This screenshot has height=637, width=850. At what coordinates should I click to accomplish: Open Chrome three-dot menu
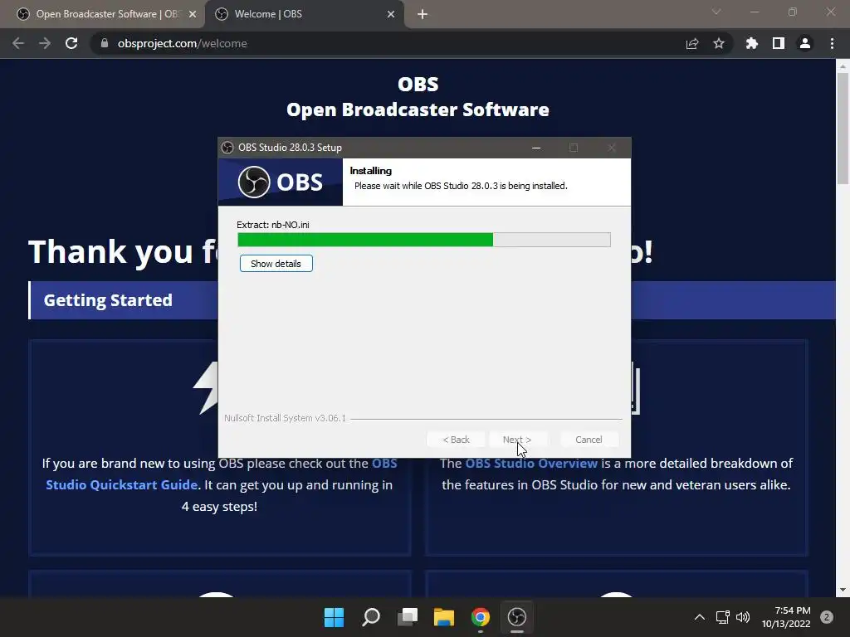click(x=832, y=43)
